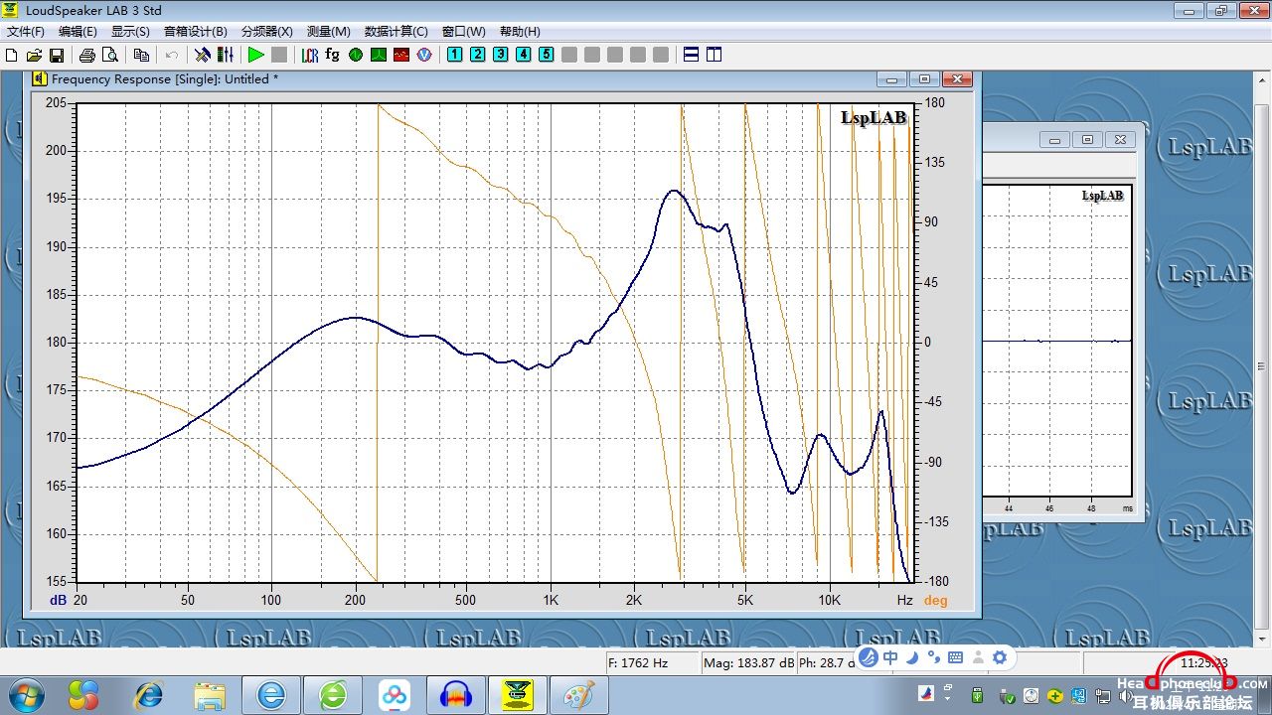
Task: Click the undo arrow in the toolbar
Action: (172, 55)
